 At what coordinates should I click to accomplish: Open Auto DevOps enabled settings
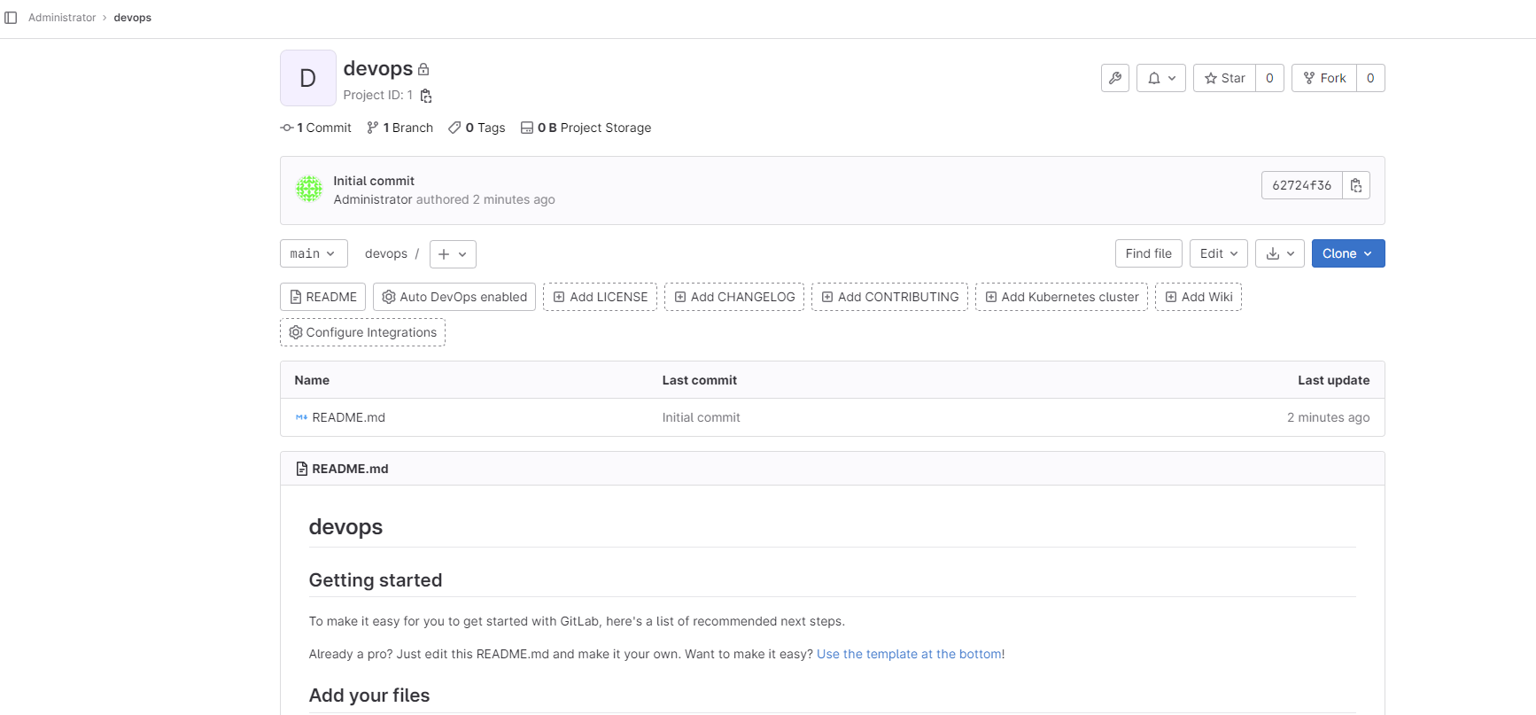pyautogui.click(x=454, y=297)
